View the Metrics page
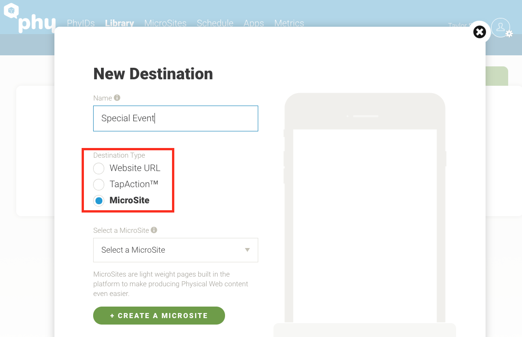Screen dimensions: 522x337 coord(289,23)
